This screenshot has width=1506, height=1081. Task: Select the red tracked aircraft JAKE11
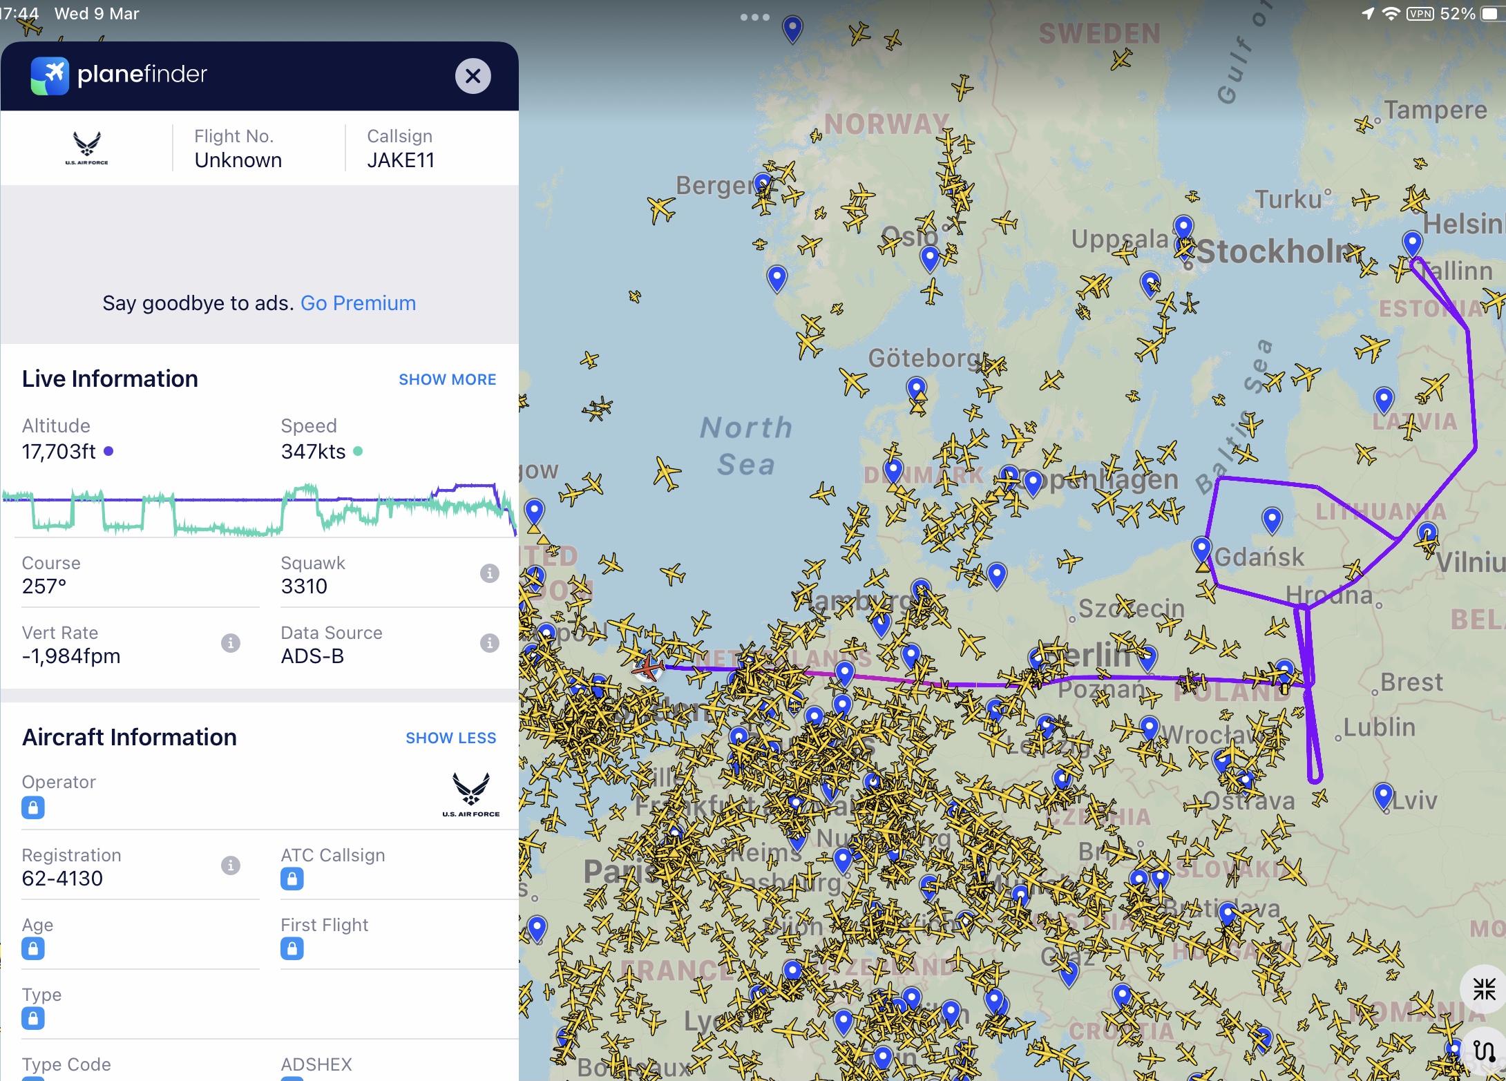coord(647,668)
